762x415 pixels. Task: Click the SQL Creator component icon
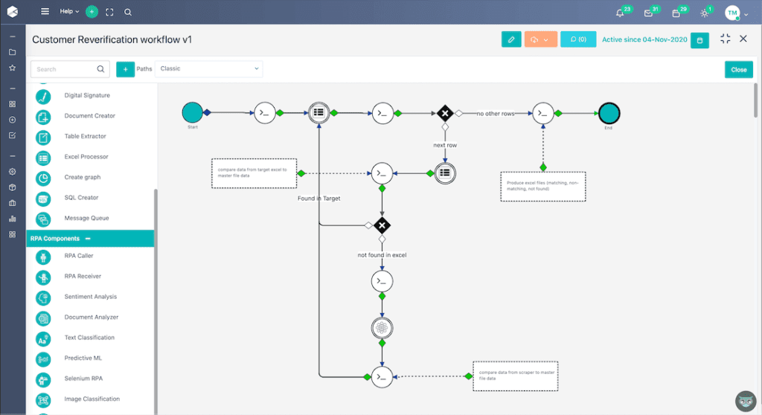[43, 199]
